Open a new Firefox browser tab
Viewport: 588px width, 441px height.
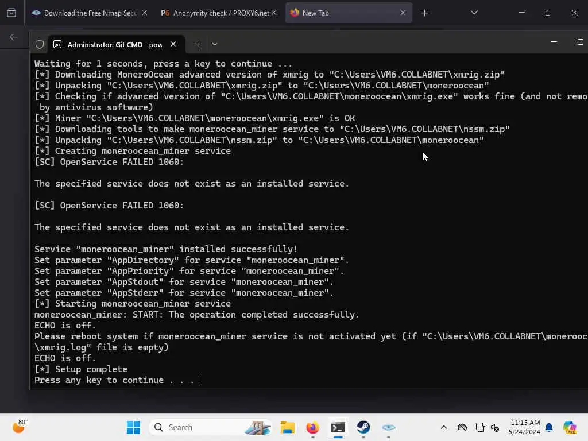tap(424, 13)
